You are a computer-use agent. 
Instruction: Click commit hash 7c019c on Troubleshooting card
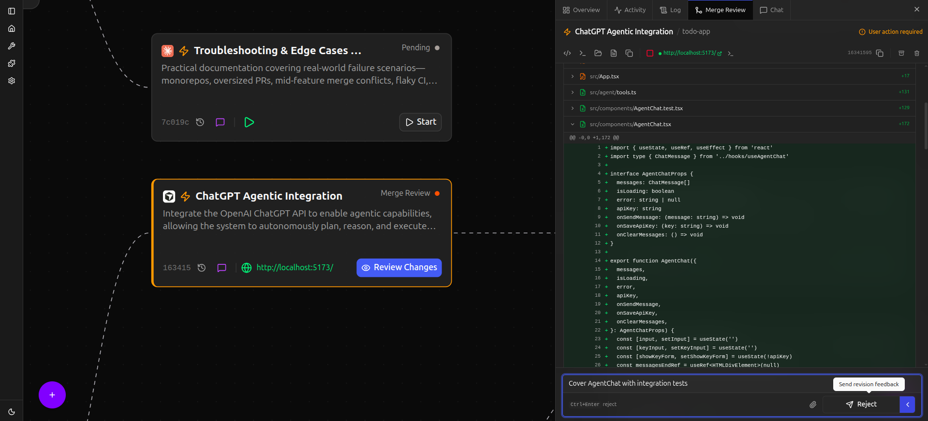175,122
